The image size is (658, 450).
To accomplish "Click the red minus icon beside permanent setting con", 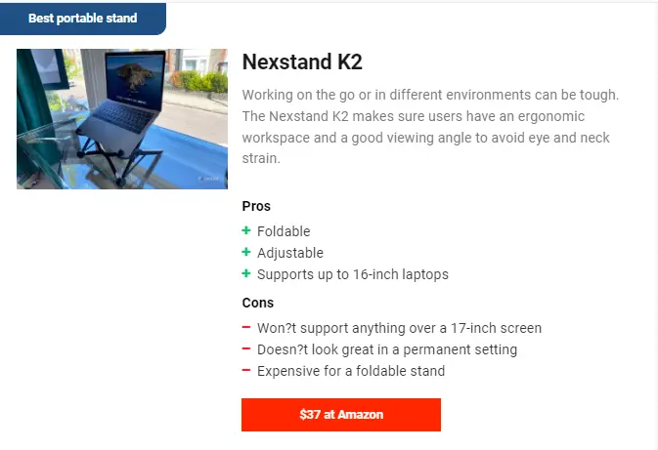I will point(246,348).
